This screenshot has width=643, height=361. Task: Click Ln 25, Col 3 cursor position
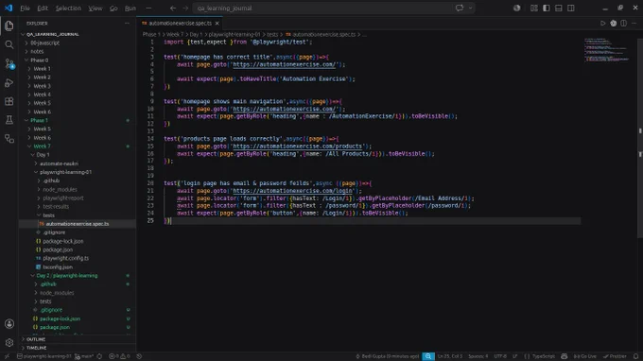pyautogui.click(x=450, y=356)
